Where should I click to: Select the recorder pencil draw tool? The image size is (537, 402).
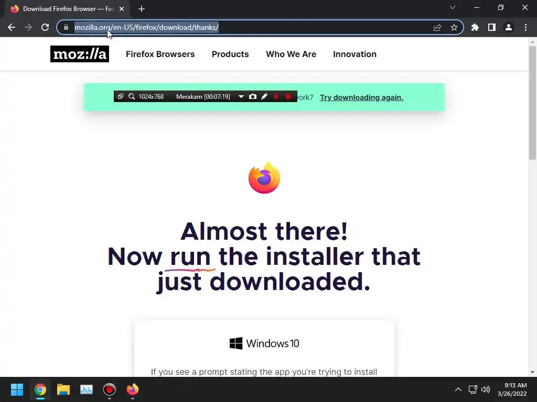point(264,97)
